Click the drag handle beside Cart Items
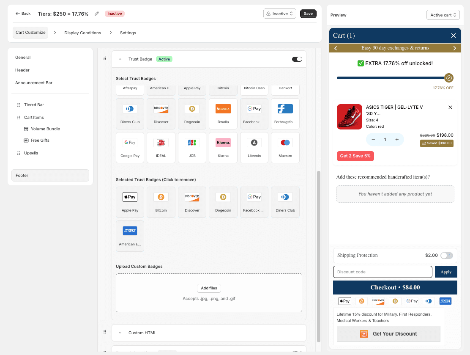470x355 pixels. click(x=19, y=118)
